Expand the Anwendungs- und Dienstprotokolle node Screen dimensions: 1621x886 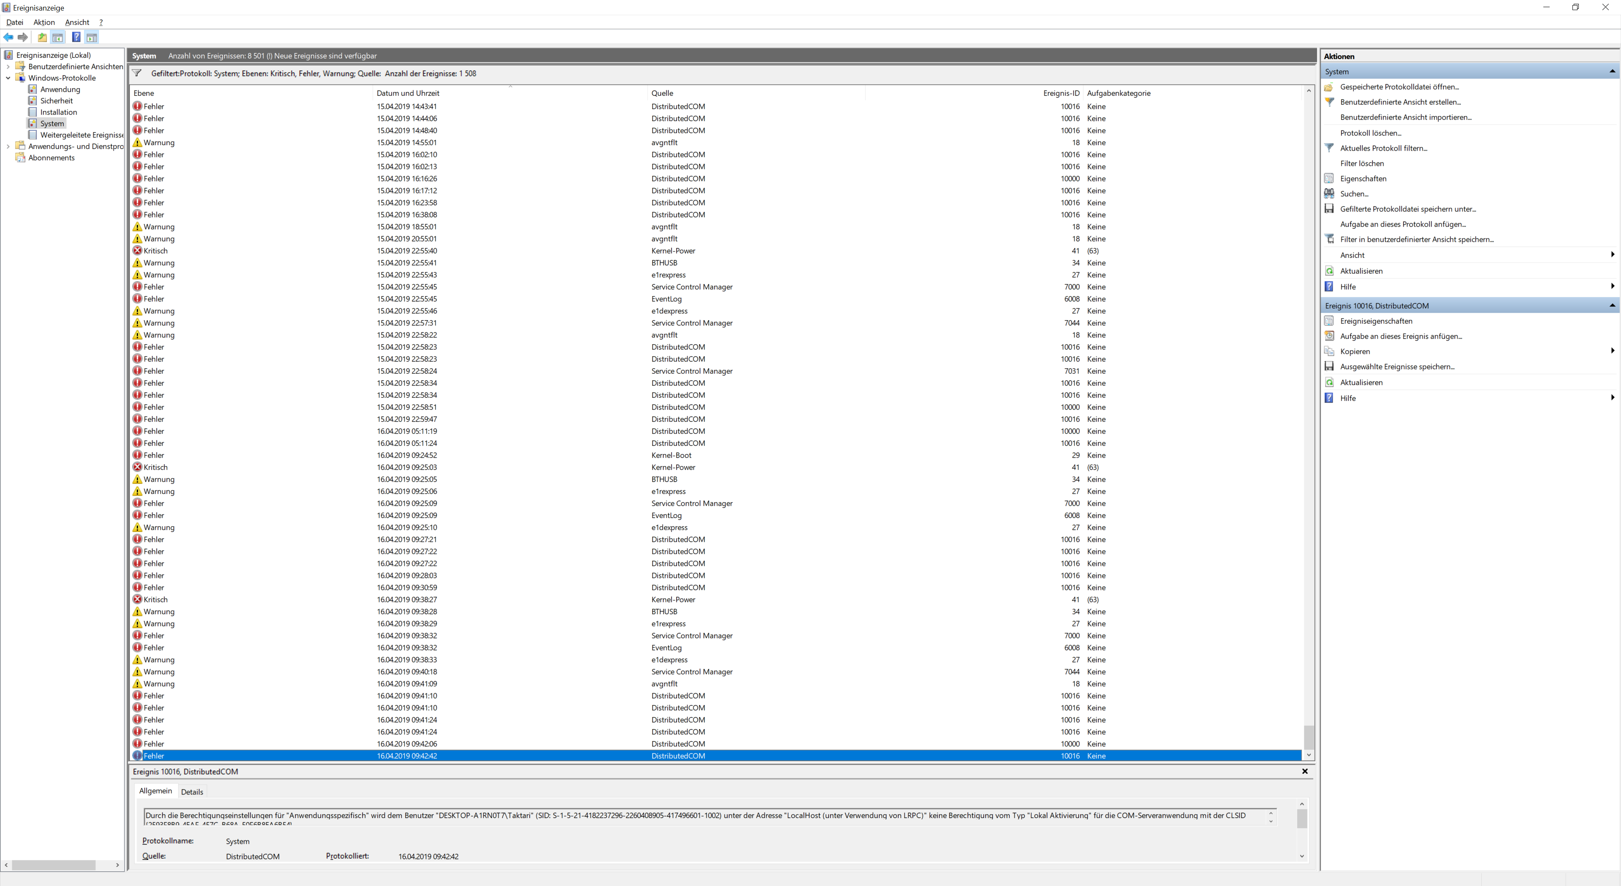8,146
